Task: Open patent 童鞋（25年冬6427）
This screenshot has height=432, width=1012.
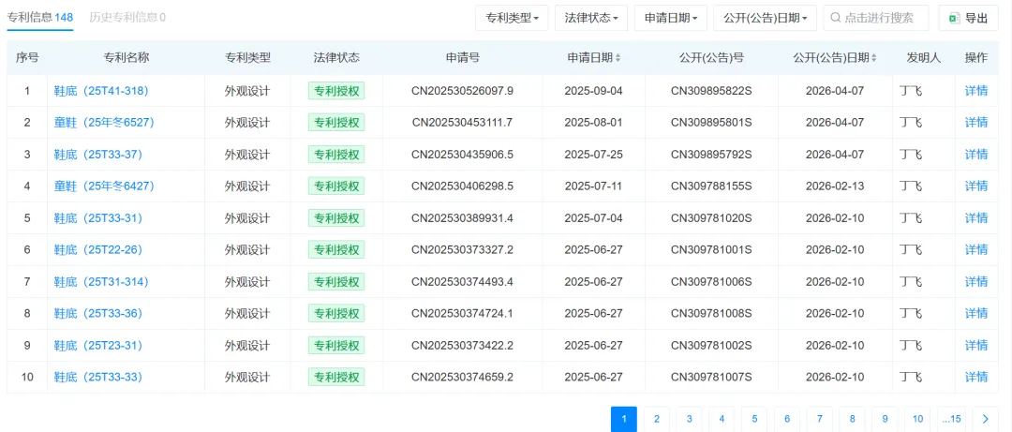Action: click(104, 186)
